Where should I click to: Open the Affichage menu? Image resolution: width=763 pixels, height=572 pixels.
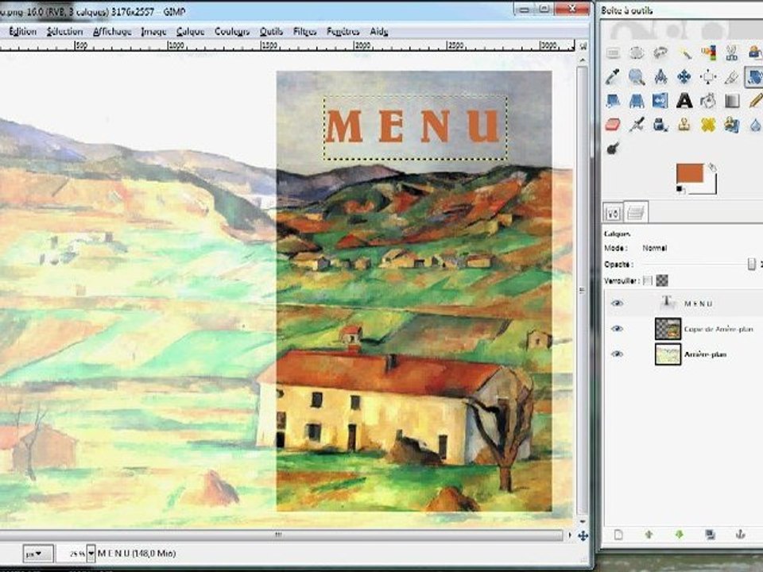coord(112,32)
